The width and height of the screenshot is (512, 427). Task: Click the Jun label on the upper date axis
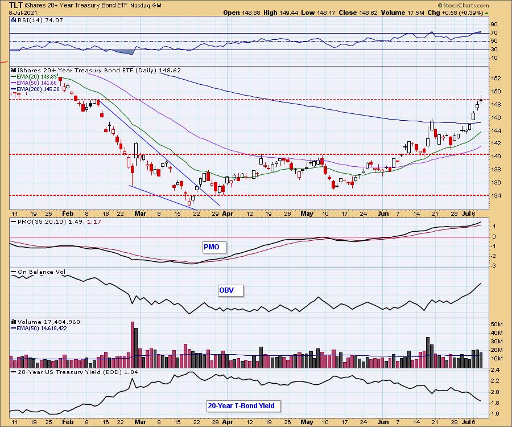click(383, 213)
